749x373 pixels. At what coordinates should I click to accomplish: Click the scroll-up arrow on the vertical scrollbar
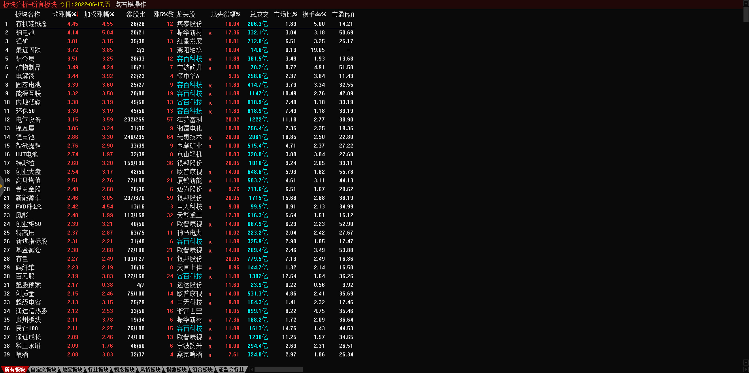click(746, 3)
